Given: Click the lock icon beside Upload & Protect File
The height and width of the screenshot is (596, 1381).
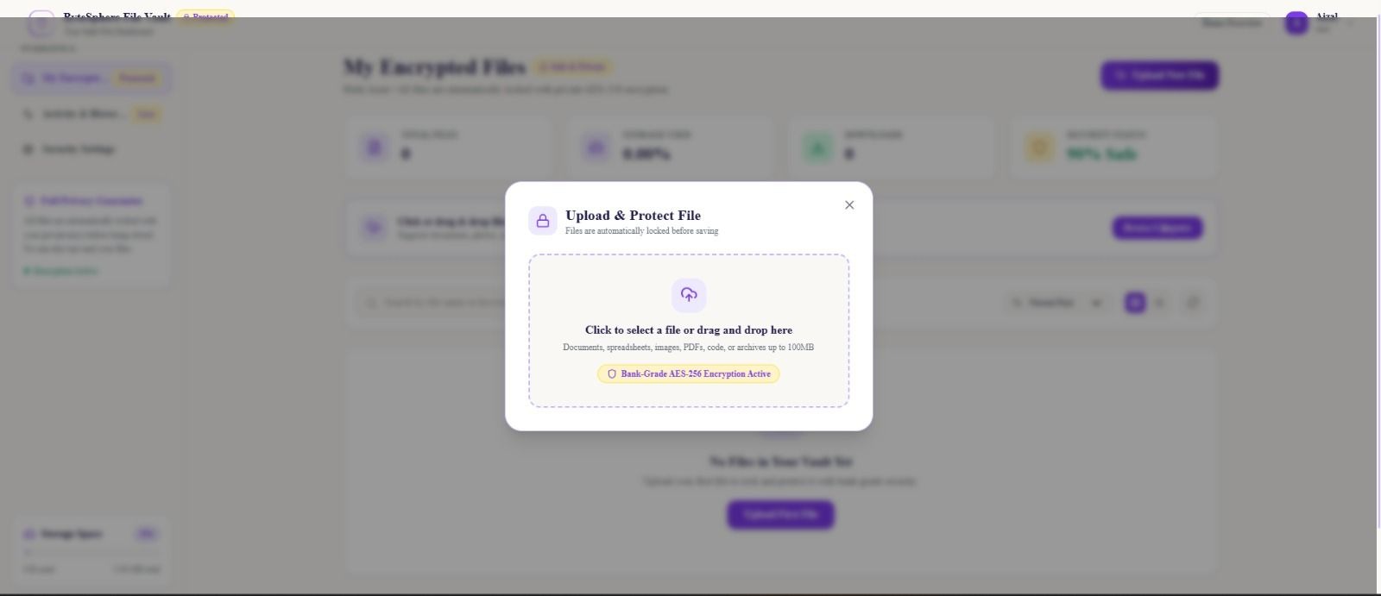Looking at the screenshot, I should 543,221.
